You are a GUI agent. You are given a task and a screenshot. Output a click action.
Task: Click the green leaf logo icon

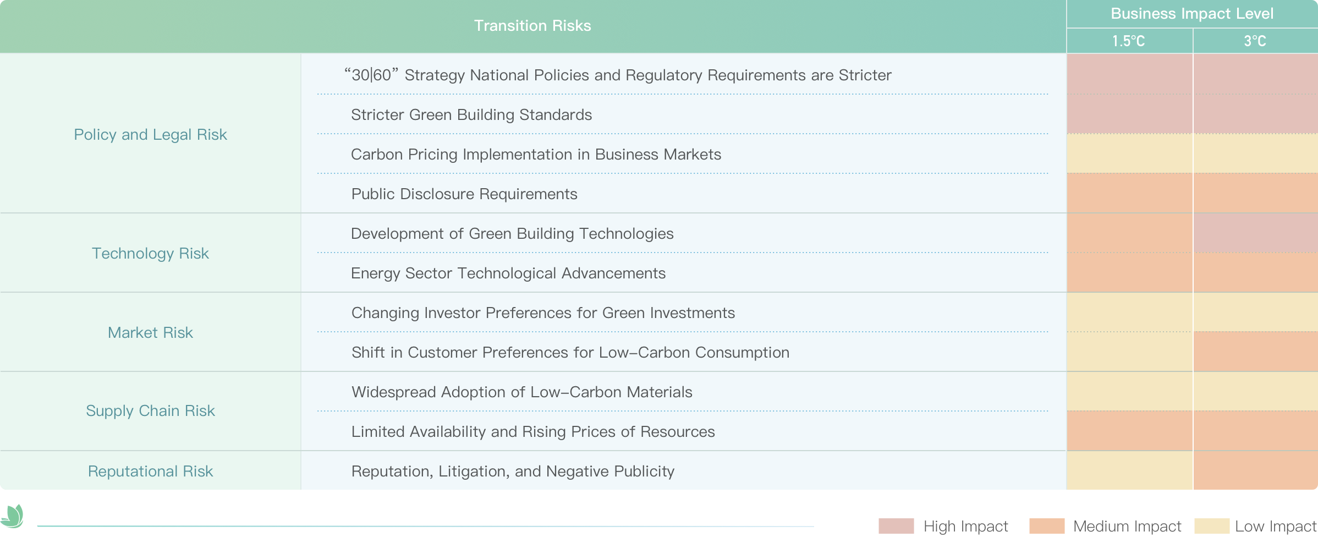pos(12,516)
